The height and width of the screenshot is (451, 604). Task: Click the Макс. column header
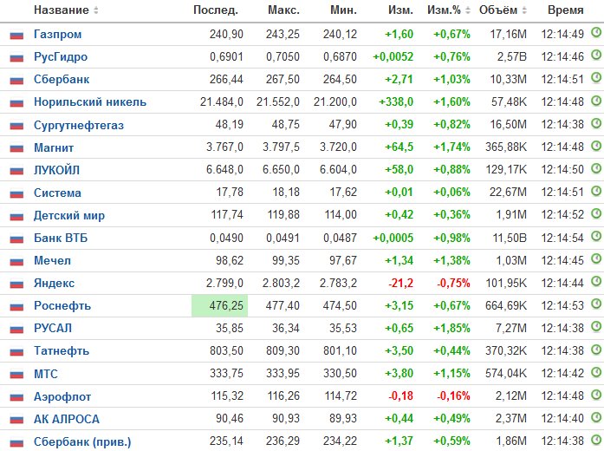(x=284, y=10)
